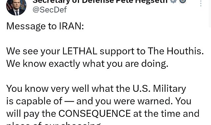Viewport: 211px width, 125px height.
Task: Open the @SecDef handle profile link
Action: 50,10
